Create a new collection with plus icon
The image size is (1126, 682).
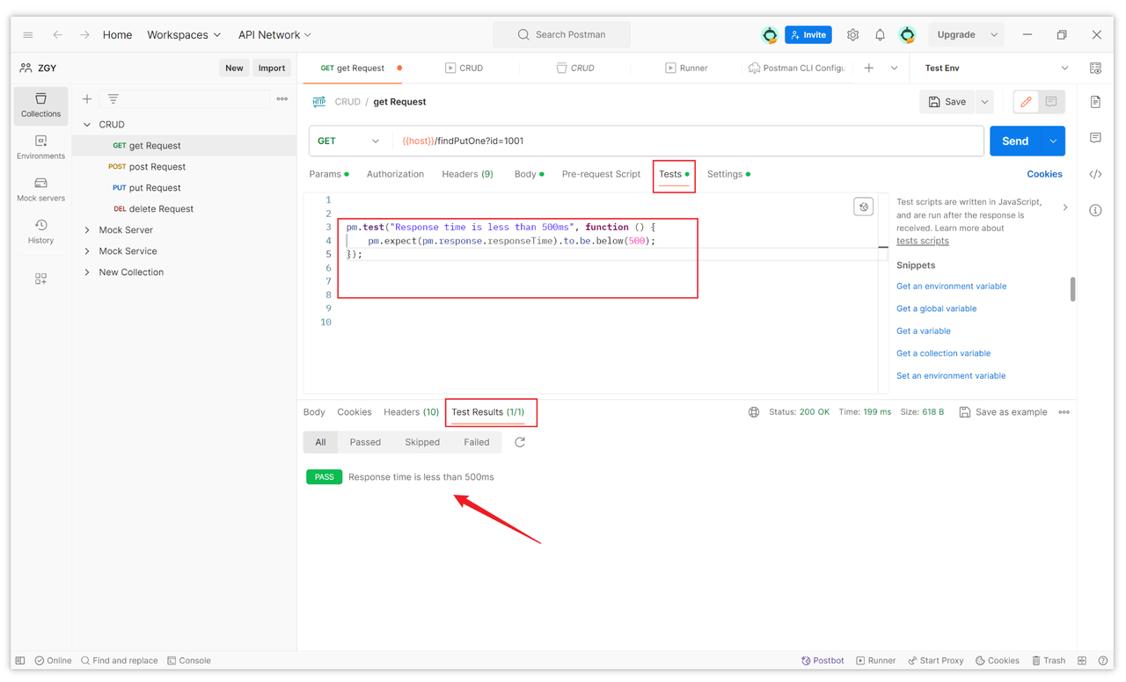point(87,99)
